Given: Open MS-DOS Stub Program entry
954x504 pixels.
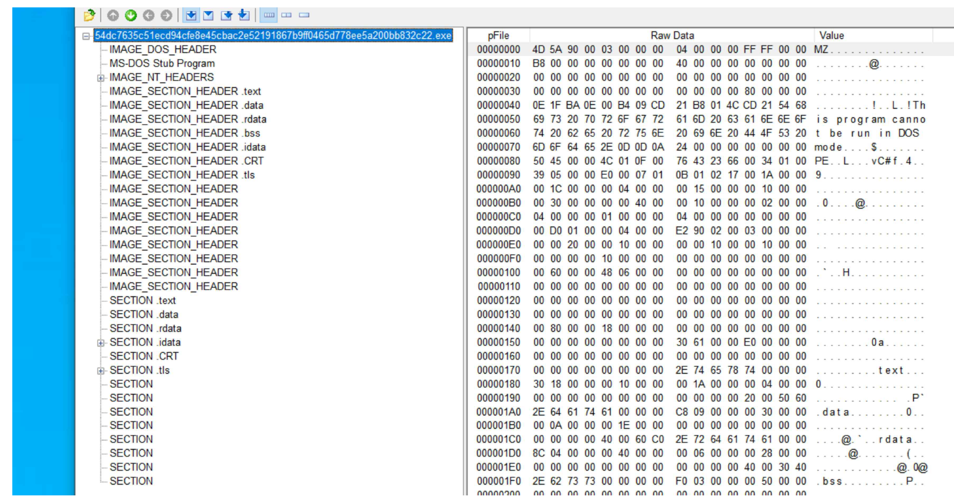Looking at the screenshot, I should (x=162, y=63).
